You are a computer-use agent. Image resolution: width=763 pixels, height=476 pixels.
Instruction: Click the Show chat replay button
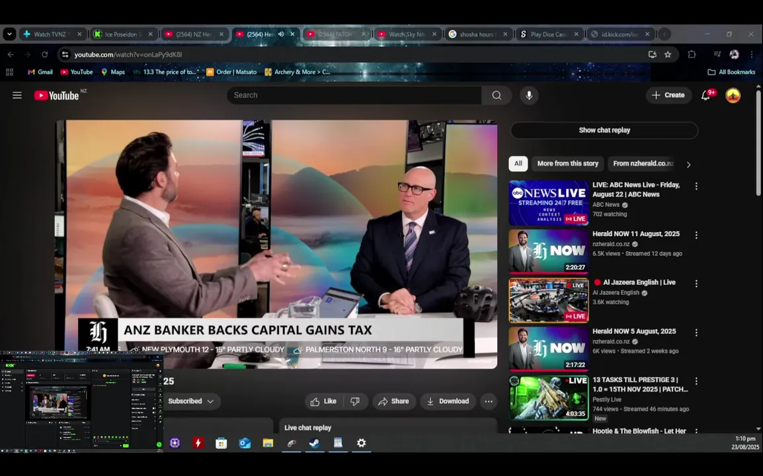tap(604, 130)
